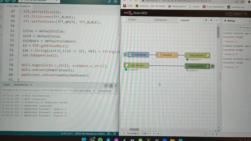Open the MalaysiaStock bookmark
Viewport: 251px width, 141px height.
[177, 6]
